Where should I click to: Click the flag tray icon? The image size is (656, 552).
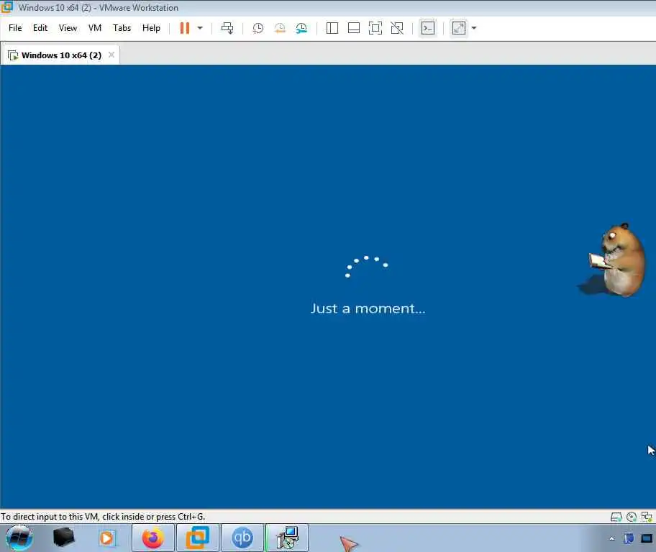pyautogui.click(x=629, y=538)
